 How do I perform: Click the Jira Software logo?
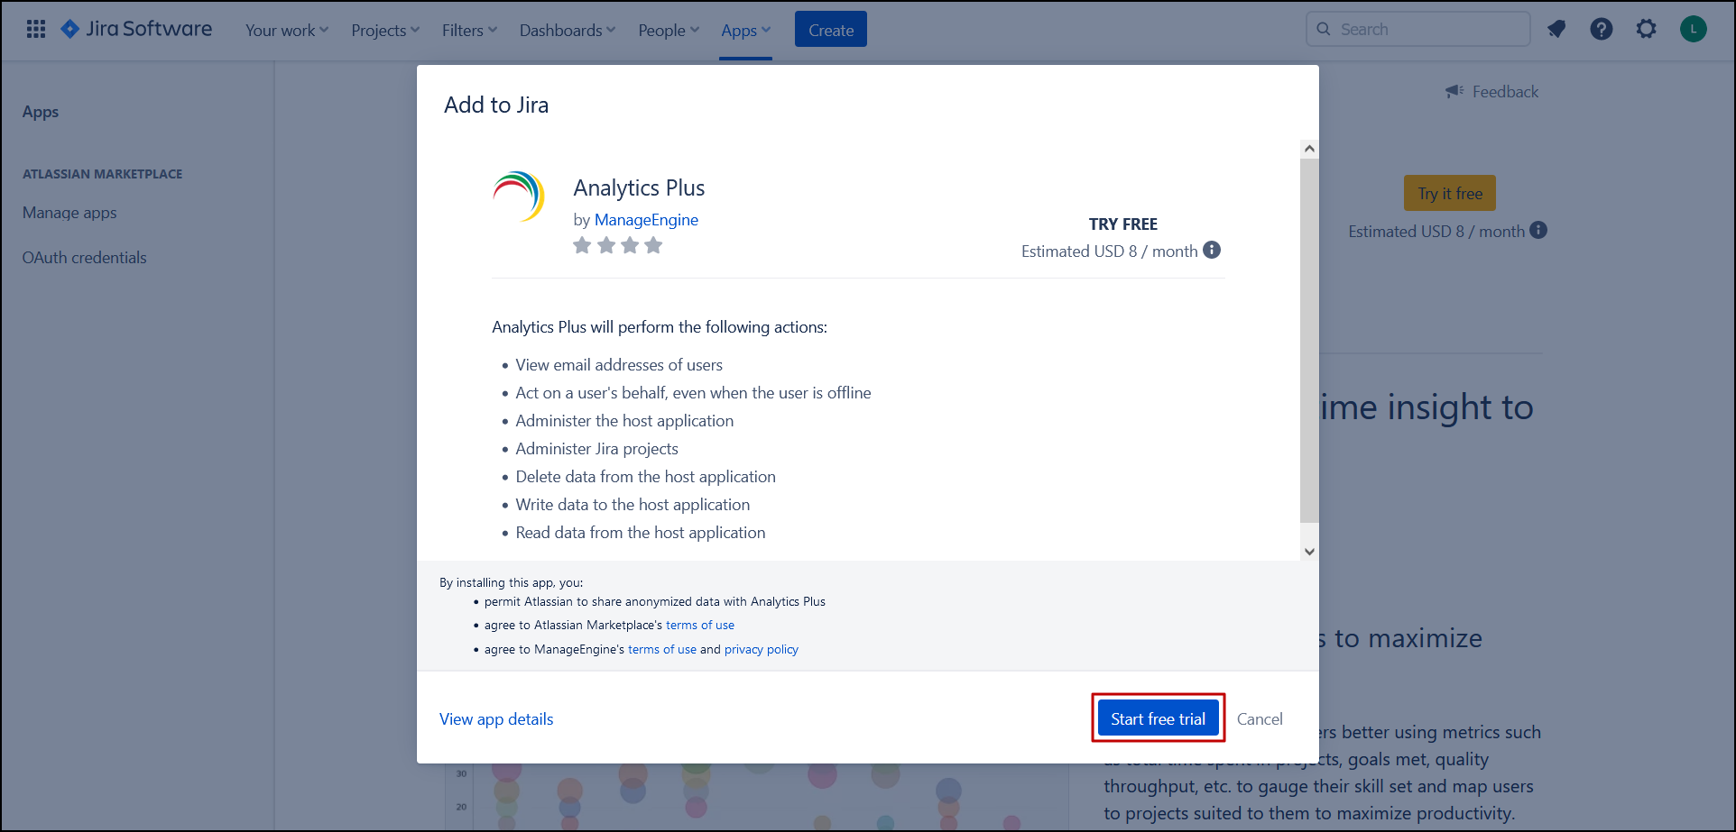(137, 30)
